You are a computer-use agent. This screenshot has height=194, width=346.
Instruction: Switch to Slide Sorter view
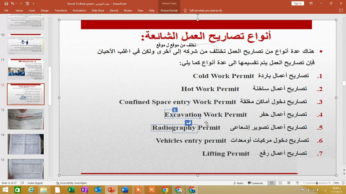[280, 183]
